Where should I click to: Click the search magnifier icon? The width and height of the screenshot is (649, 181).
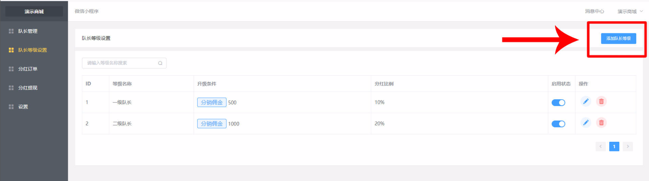tap(160, 63)
